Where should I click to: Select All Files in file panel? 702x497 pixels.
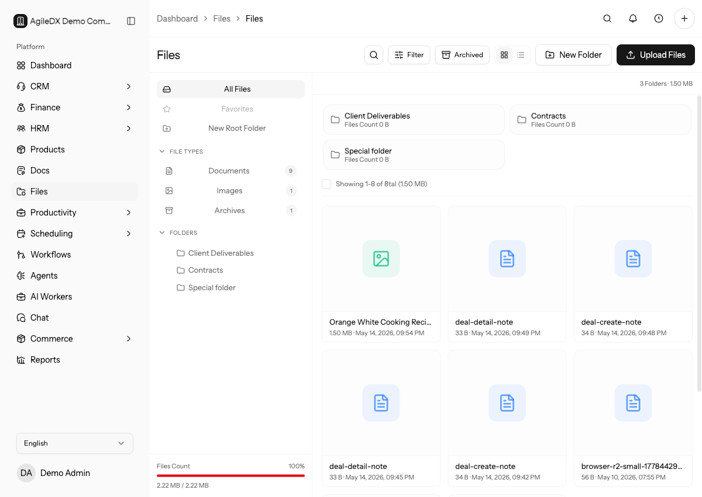230,89
